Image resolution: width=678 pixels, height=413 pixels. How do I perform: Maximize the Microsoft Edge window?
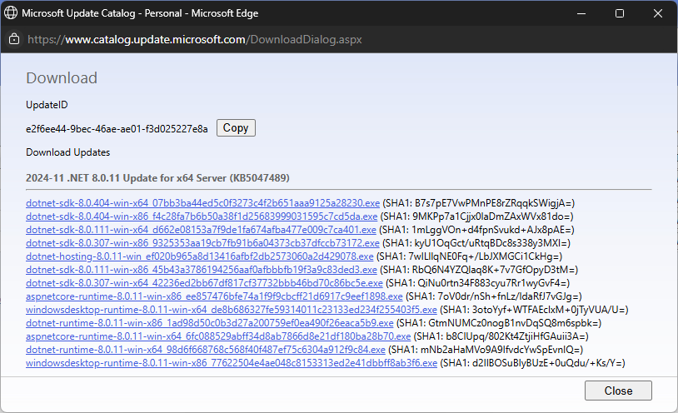click(620, 13)
